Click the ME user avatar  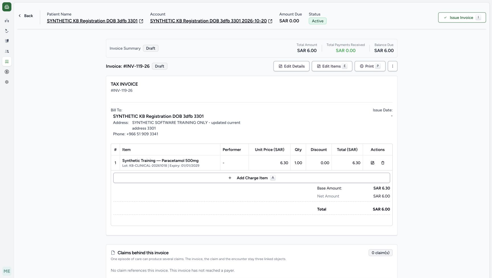click(x=7, y=271)
